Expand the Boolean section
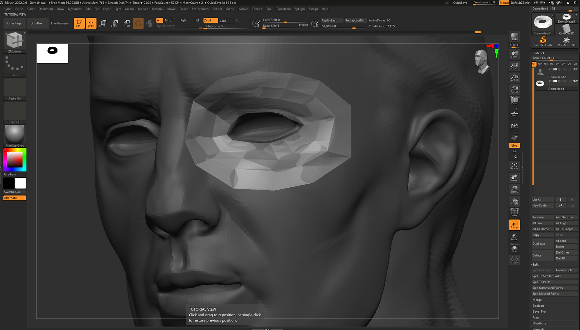The height and width of the screenshot is (330, 580). click(538, 306)
